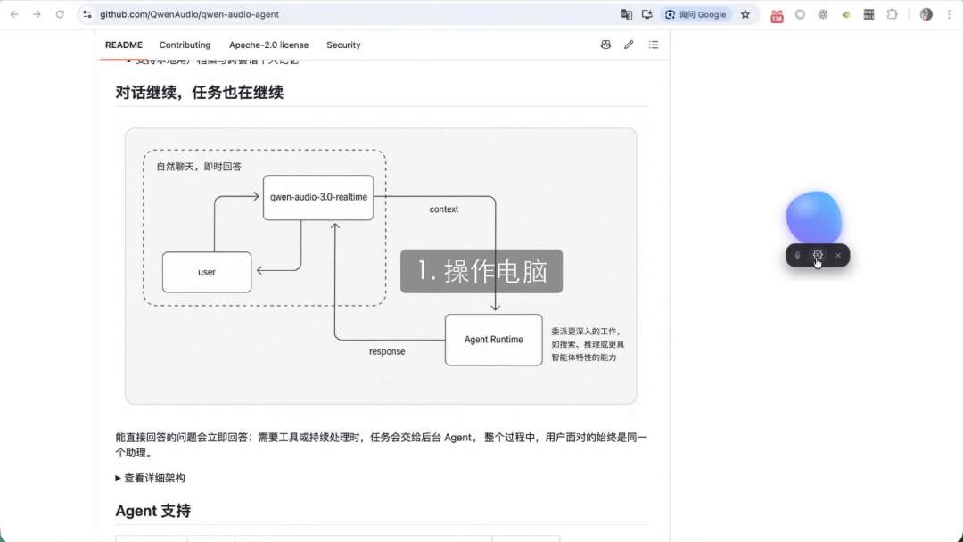Screen dimensions: 963x542
Task: Close the floating assistant widget
Action: [x=837, y=255]
